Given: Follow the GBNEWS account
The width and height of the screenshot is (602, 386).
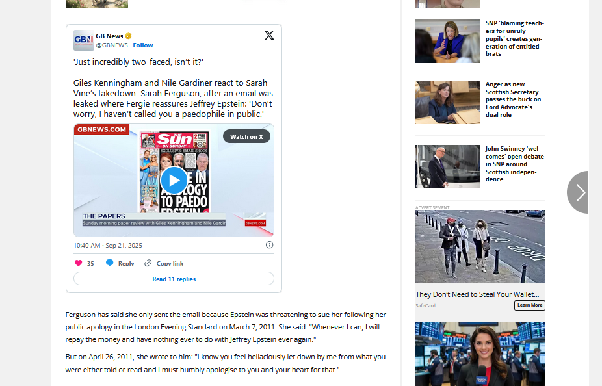Looking at the screenshot, I should tap(143, 45).
